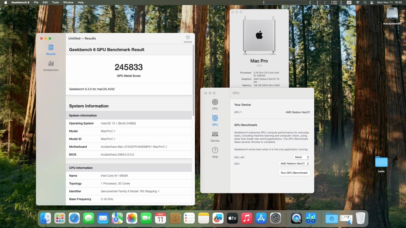
Task: Open the US input source menu
Action: pyautogui.click(x=349, y=2)
